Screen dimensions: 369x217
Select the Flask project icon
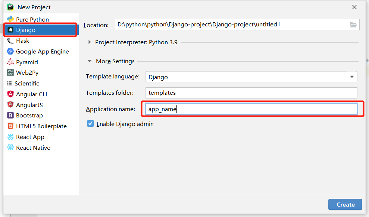click(x=10, y=41)
